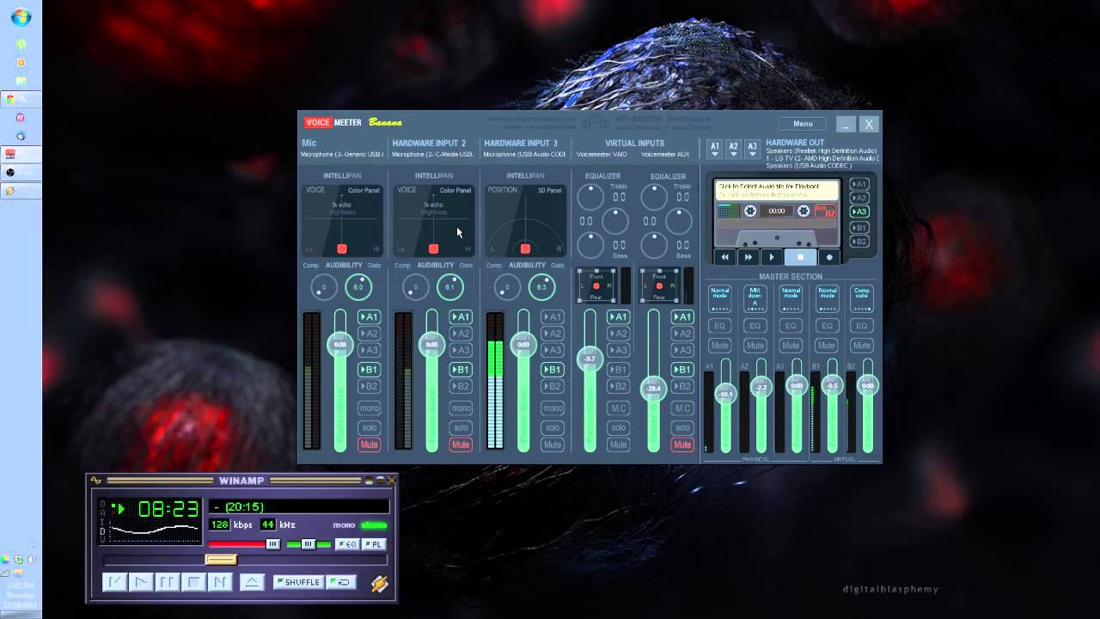Select the Hardware Input 2 device name

pos(432,155)
